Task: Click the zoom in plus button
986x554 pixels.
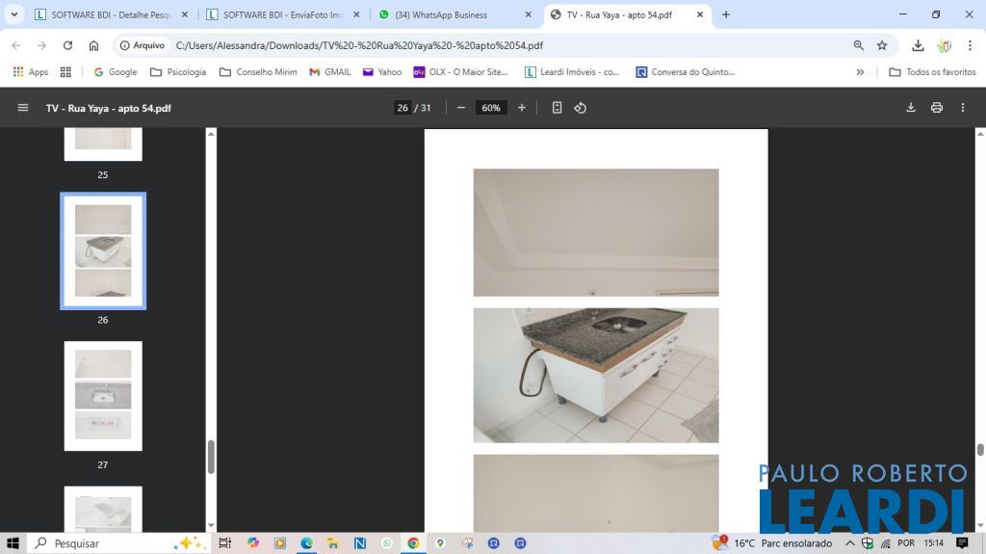Action: pyautogui.click(x=522, y=108)
